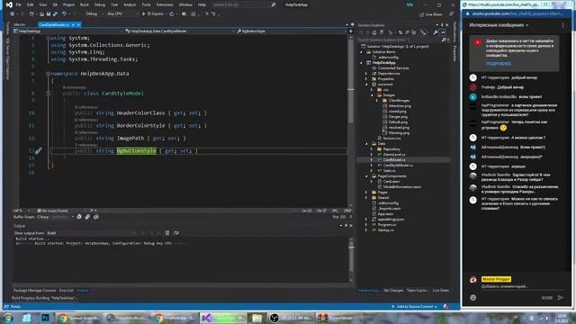Toggle word wrap in Output panel

click(176, 233)
